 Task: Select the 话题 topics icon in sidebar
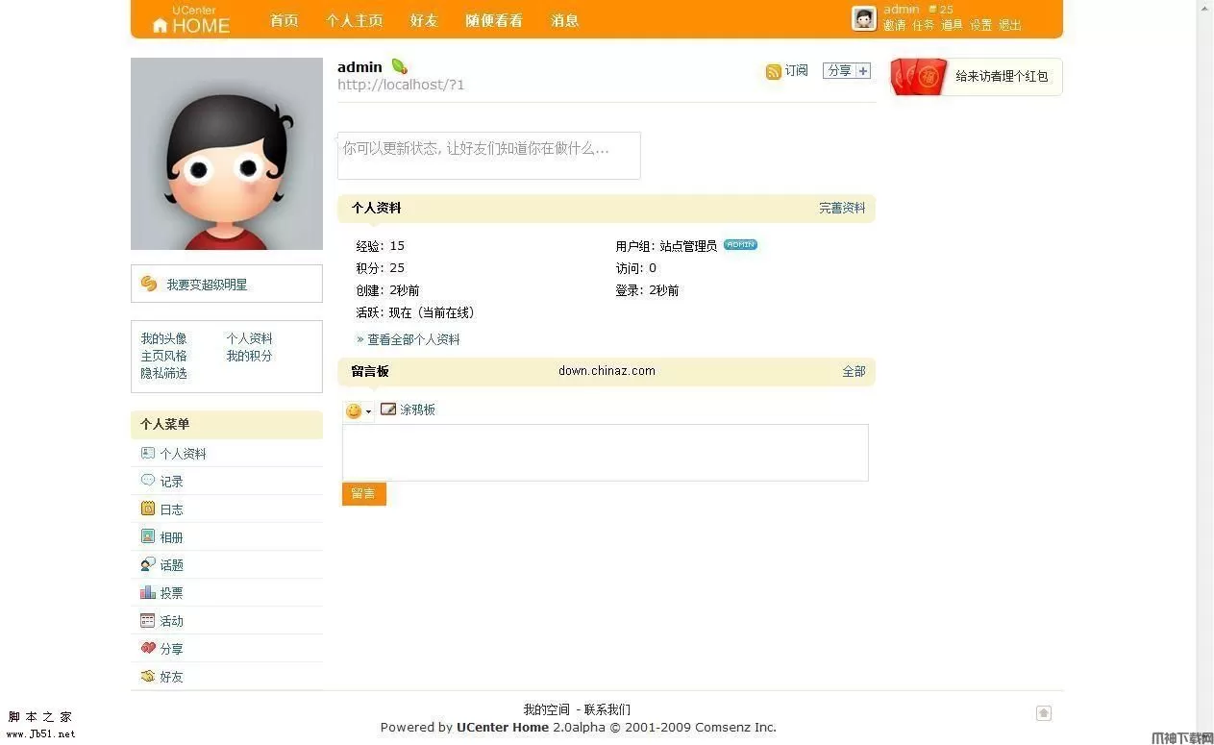click(148, 564)
